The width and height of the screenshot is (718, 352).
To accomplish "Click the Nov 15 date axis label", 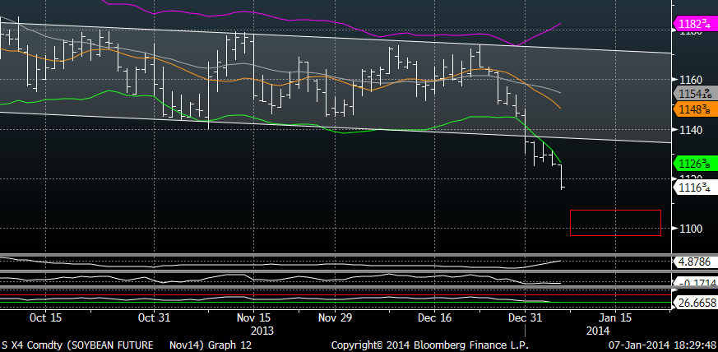I will 253,317.
